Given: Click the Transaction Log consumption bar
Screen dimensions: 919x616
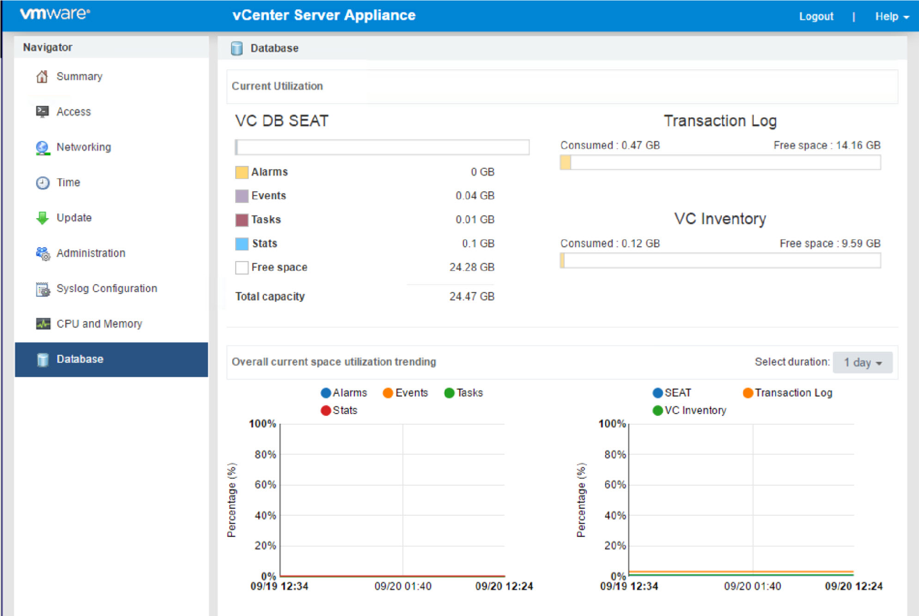Looking at the screenshot, I should click(x=720, y=163).
